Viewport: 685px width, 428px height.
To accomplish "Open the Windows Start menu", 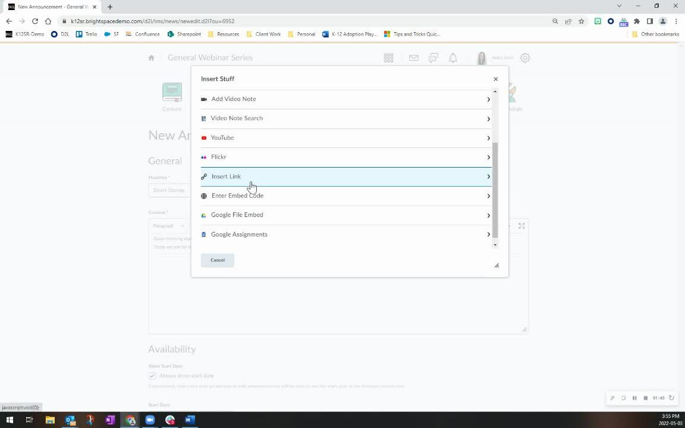I will 9,420.
